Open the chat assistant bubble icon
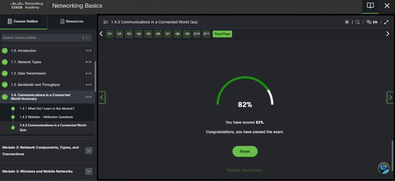This screenshot has width=395, height=181. (x=383, y=168)
